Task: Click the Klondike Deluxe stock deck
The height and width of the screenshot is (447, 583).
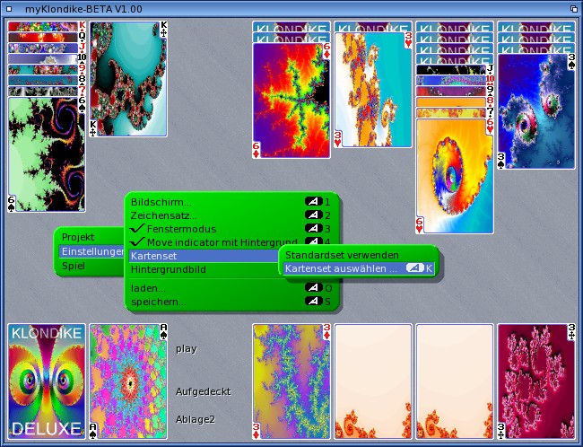Action: point(47,381)
